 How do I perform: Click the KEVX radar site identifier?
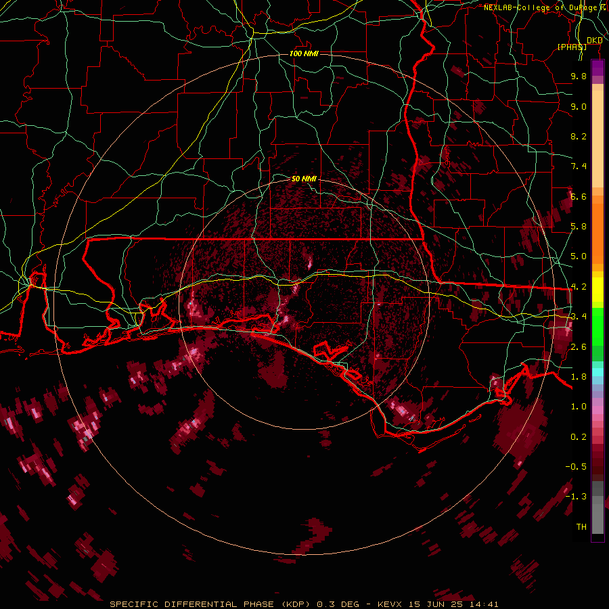(390, 604)
